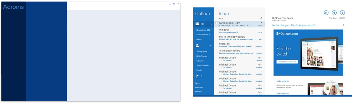
Task: Select the Work category in sidebar
Action: pos(197,83)
